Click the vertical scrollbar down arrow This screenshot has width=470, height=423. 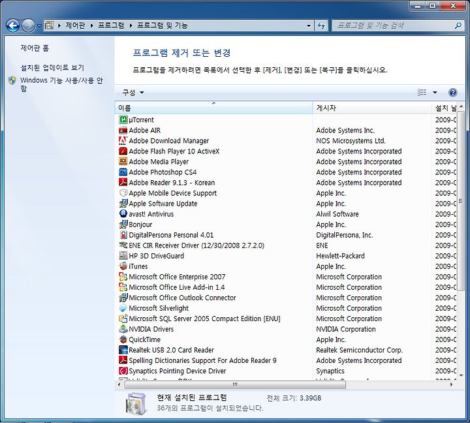click(461, 375)
